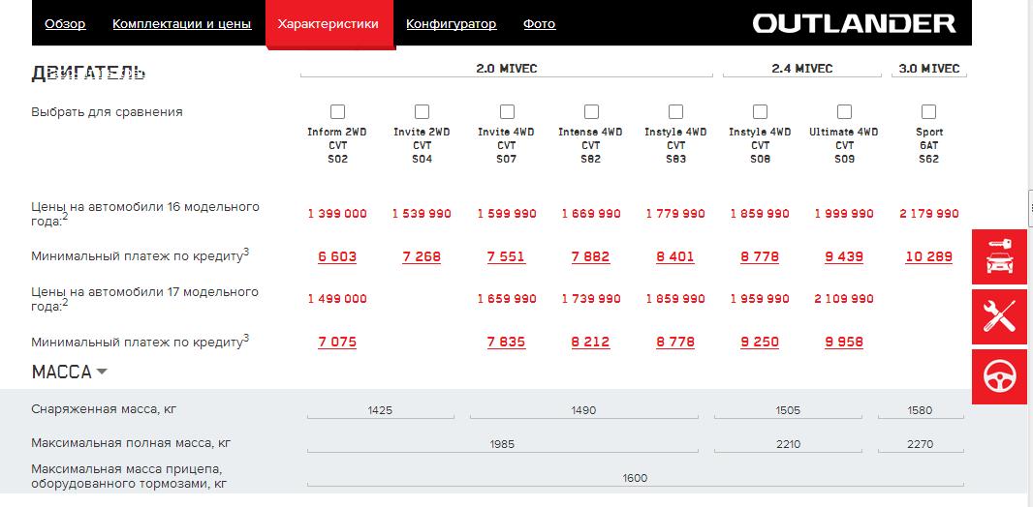Screen dimensions: 1033x507
Task: Open the Фото tab
Action: pos(540,24)
